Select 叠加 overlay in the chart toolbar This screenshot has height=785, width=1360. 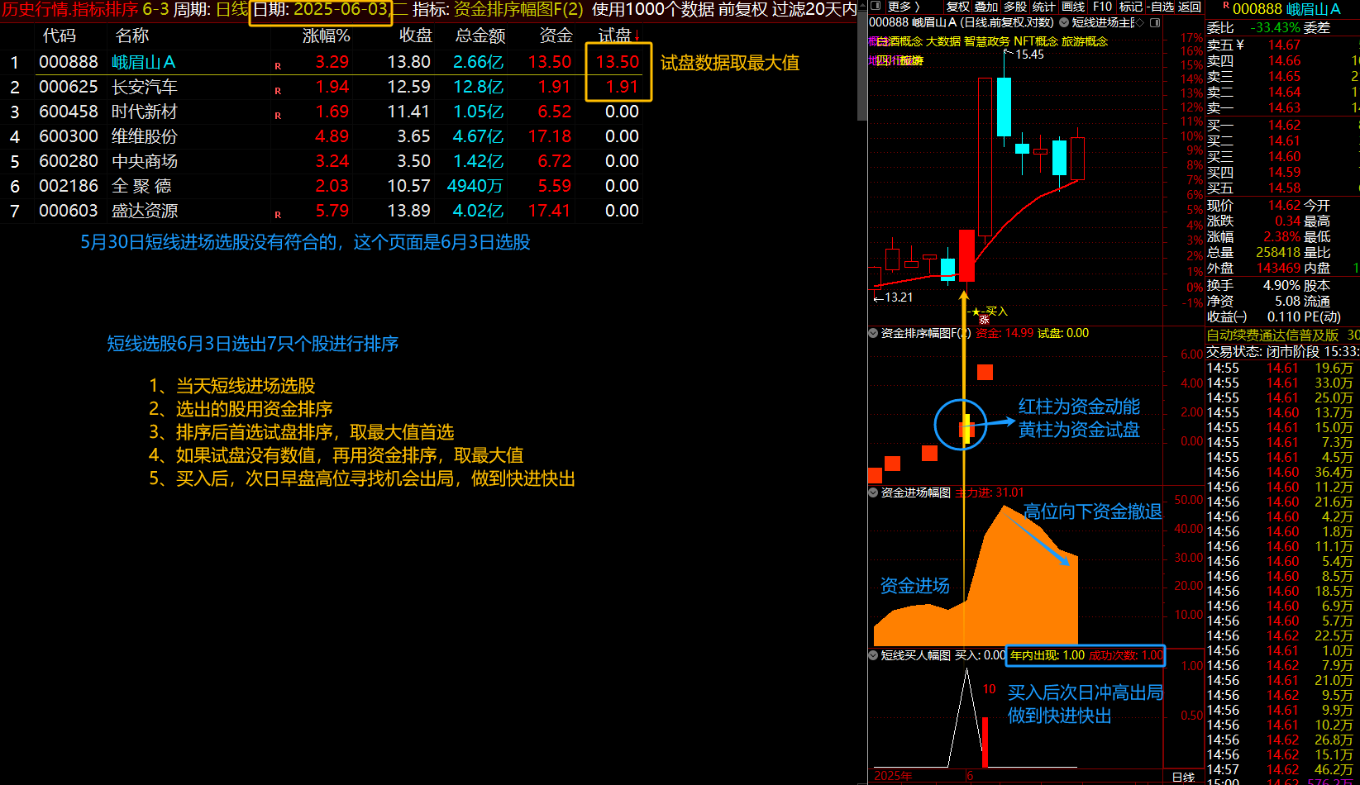point(986,7)
